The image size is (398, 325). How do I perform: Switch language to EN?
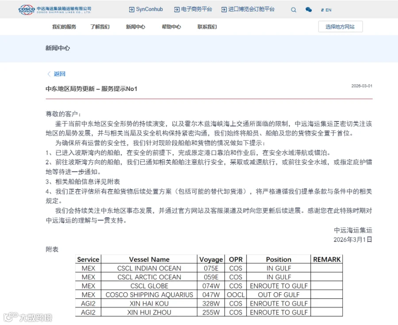(x=326, y=10)
